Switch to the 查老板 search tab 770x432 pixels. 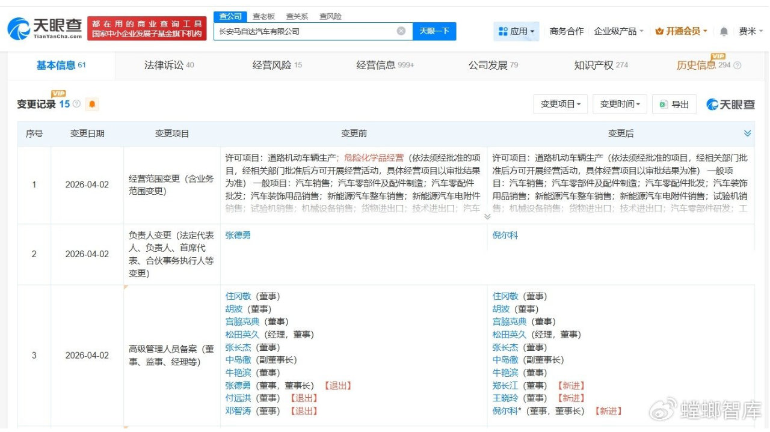(x=263, y=16)
